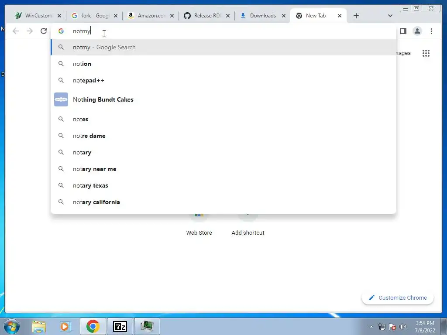Open Windows Explorer from taskbar
Image resolution: width=447 pixels, height=335 pixels.
tap(39, 326)
